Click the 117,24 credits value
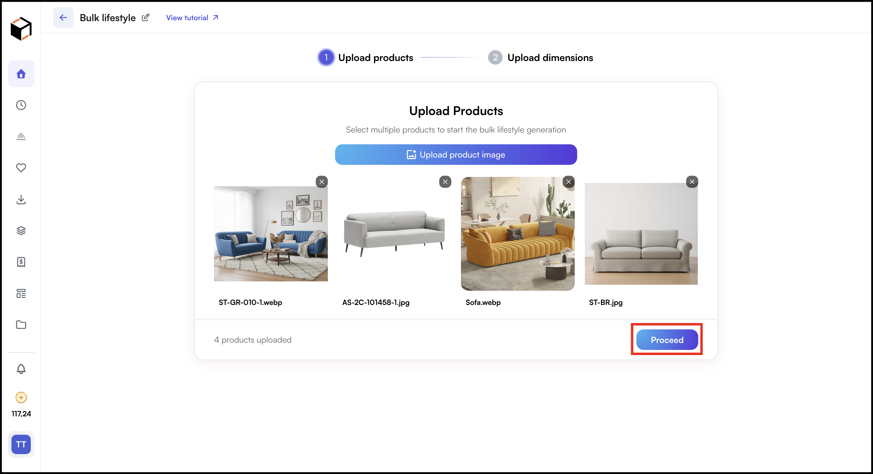Screen dimensions: 873x474 21,414
